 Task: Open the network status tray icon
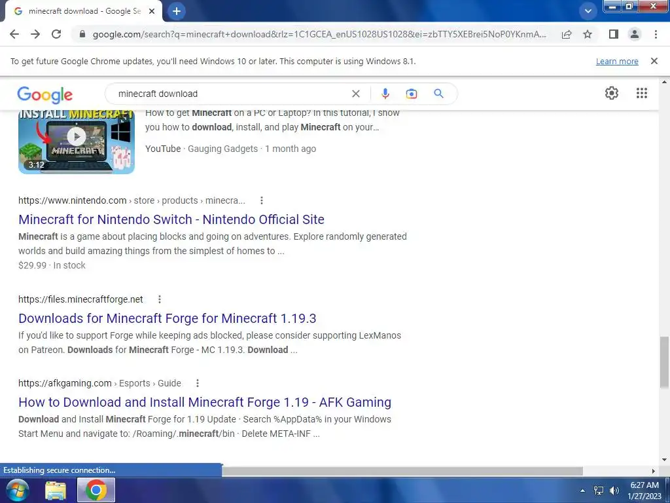pos(599,491)
